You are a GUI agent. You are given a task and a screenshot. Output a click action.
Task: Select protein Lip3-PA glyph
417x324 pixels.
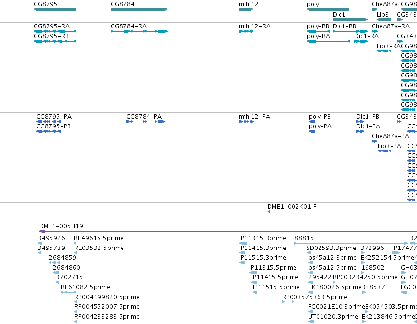click(x=384, y=151)
